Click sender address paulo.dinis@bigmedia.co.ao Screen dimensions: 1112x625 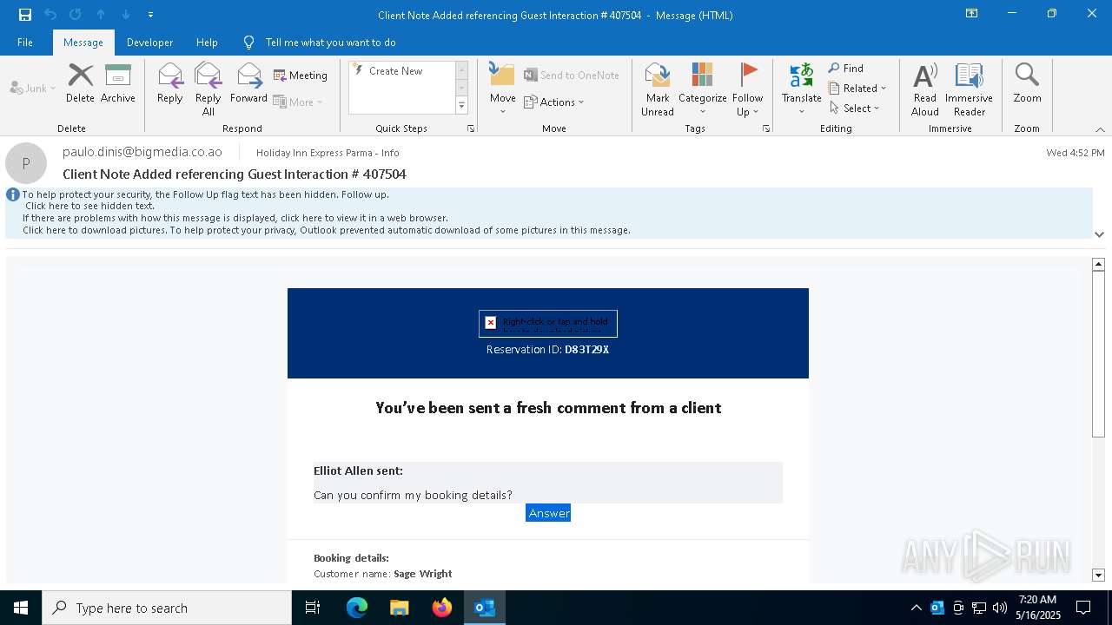point(142,152)
